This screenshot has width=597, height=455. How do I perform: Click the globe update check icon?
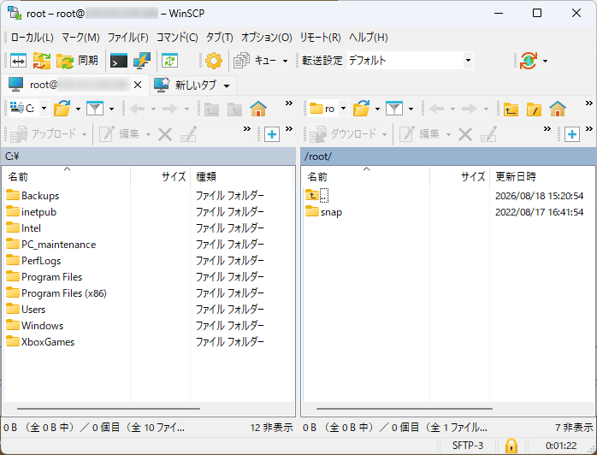(x=528, y=61)
